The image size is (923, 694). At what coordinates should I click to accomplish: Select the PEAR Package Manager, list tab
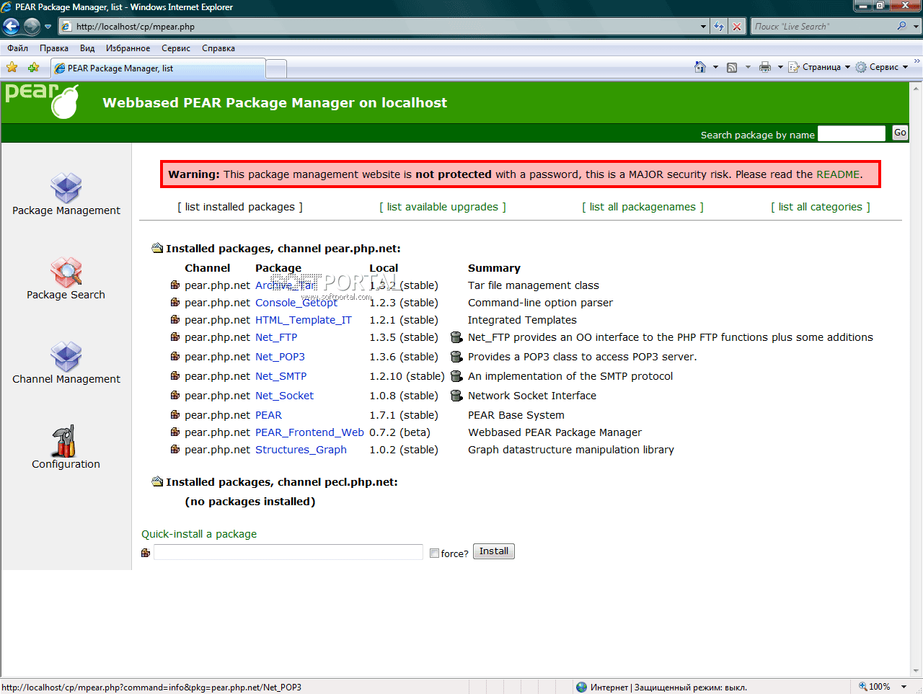click(158, 68)
